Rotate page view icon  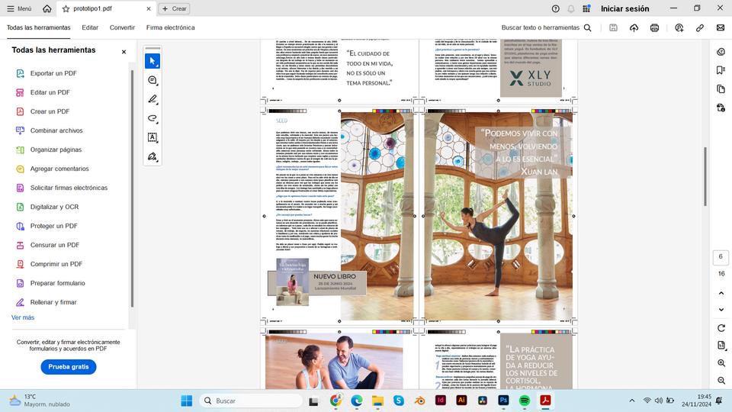[721, 328]
